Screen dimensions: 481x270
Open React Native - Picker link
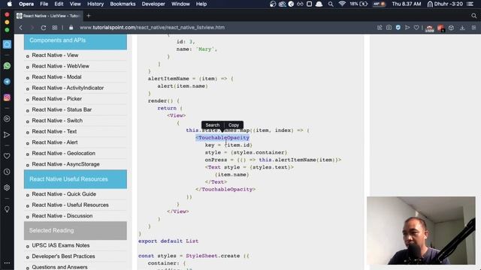pos(57,99)
